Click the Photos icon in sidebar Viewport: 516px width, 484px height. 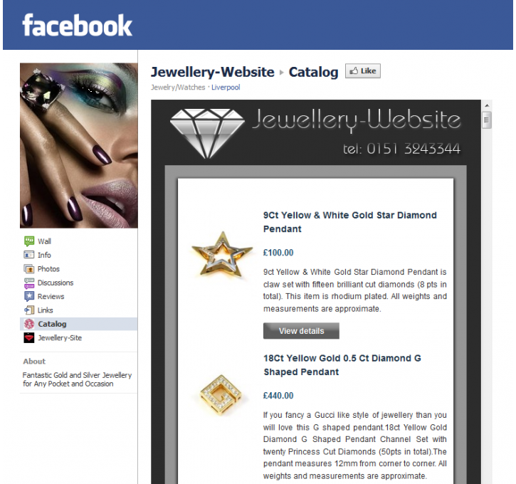point(29,269)
